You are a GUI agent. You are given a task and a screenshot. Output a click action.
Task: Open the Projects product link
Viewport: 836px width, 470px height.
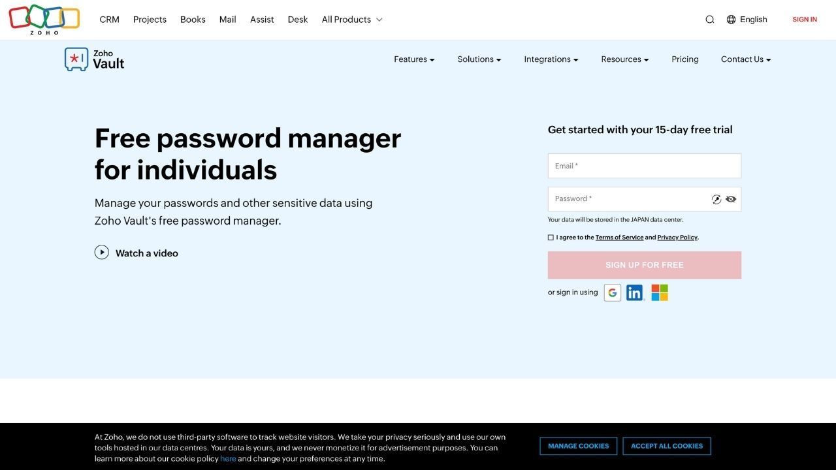coord(150,20)
